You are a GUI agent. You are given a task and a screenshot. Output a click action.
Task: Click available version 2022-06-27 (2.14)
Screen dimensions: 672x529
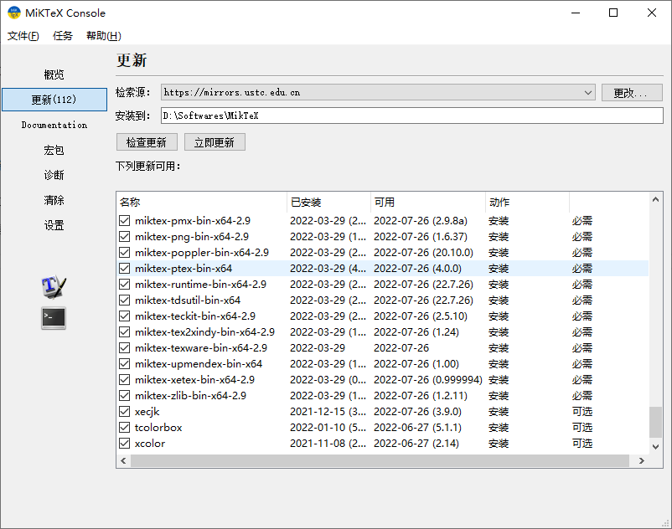click(x=416, y=443)
